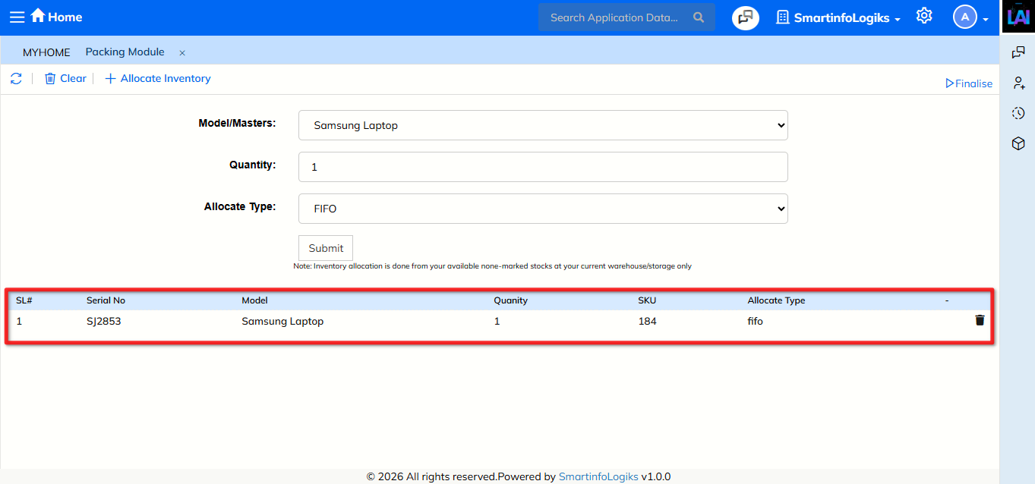Close the Packing Module tab
Image resolution: width=1035 pixels, height=484 pixels.
pyautogui.click(x=182, y=53)
